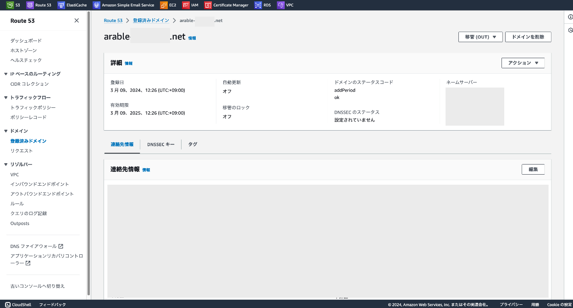Click the CloudShell icon in footer
The height and width of the screenshot is (308, 573).
8,304
